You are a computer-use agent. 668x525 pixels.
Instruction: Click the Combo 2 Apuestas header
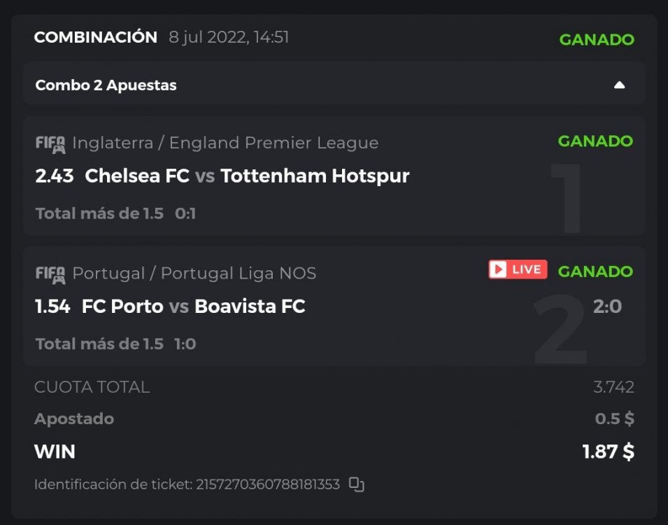[106, 85]
